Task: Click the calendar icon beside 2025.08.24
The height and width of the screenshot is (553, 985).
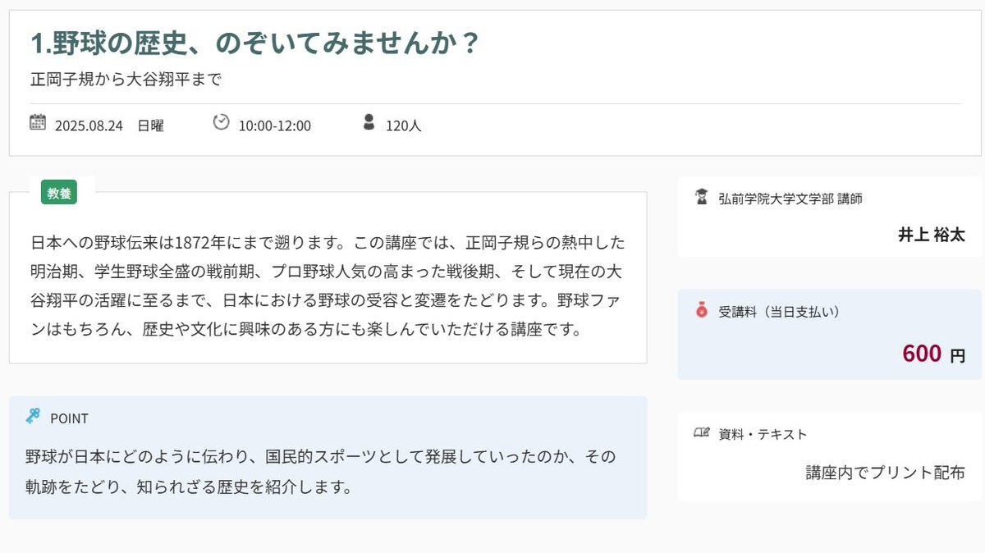Action: point(38,123)
